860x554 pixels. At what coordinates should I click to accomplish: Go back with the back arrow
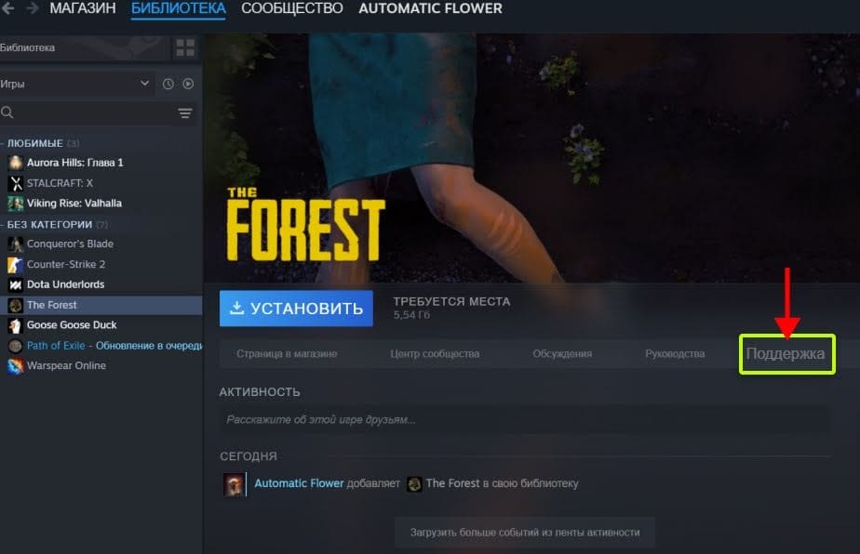pyautogui.click(x=7, y=8)
